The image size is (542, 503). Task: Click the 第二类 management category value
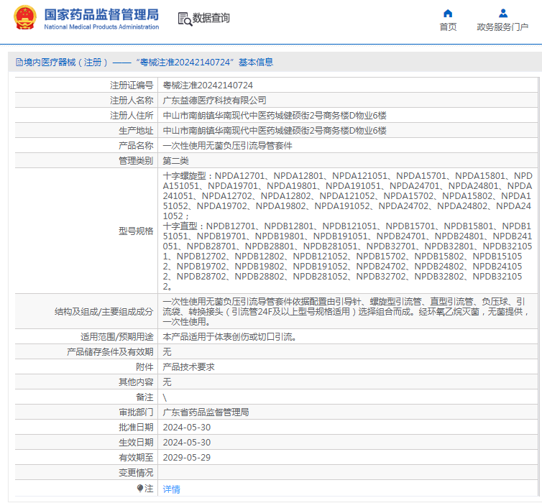(175, 160)
